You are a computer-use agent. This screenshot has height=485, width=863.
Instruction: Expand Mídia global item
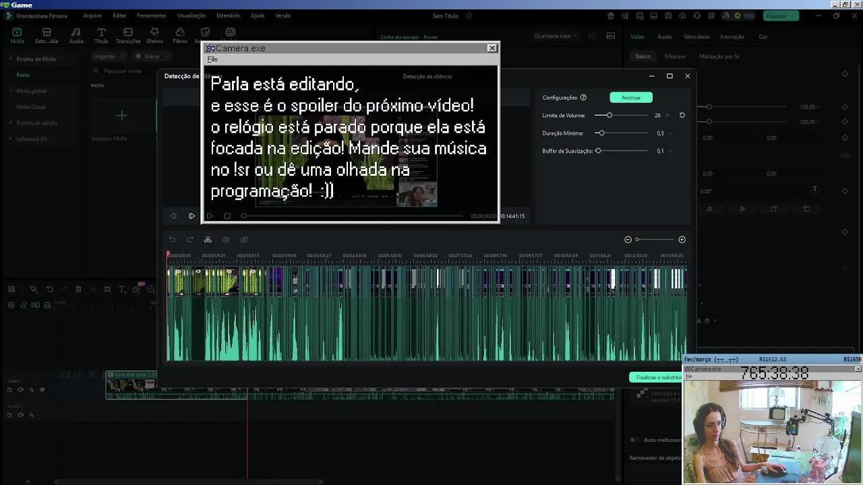pyautogui.click(x=11, y=91)
